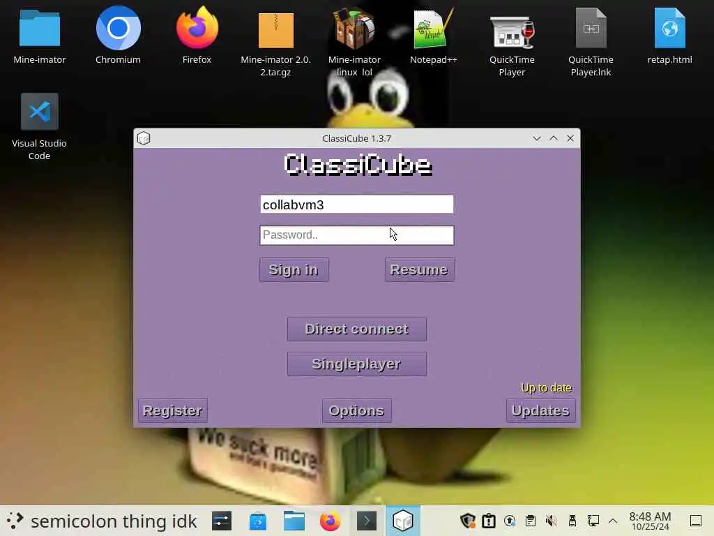Click the show desktop button in taskbar
Viewport: 714px width, 536px height.
pos(696,521)
